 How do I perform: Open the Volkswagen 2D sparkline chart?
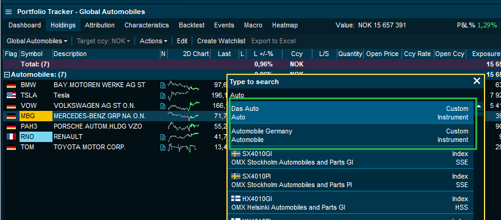coord(184,105)
